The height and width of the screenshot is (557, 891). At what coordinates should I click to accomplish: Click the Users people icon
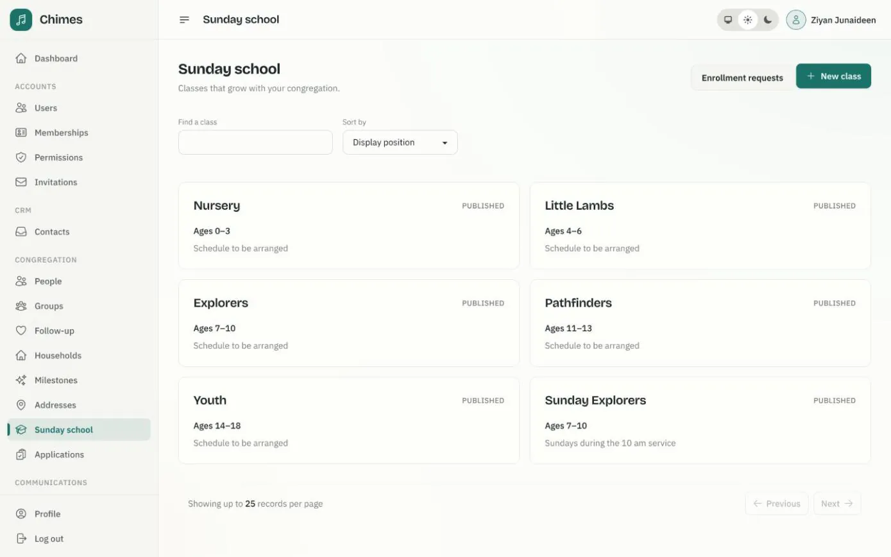tap(21, 108)
